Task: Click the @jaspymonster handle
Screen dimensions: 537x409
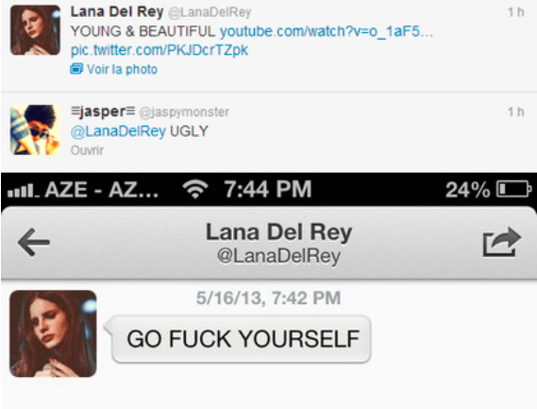Action: pos(184,112)
